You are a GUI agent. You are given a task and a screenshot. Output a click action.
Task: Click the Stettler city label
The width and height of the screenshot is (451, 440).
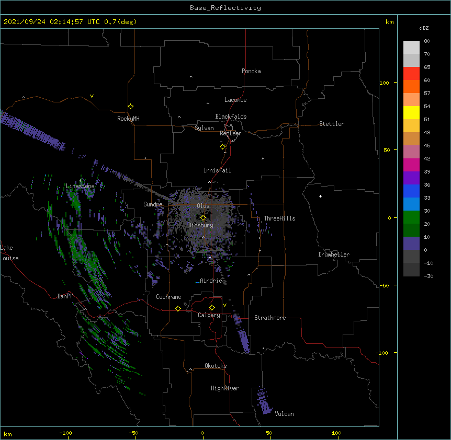tap(332, 124)
